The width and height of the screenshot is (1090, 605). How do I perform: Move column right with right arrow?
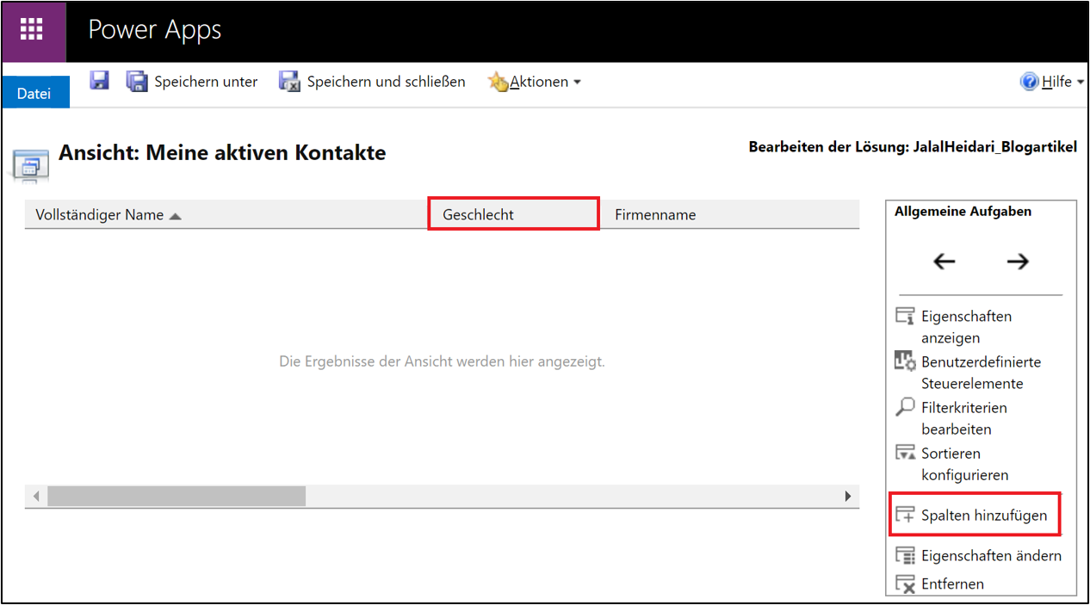(x=1018, y=262)
